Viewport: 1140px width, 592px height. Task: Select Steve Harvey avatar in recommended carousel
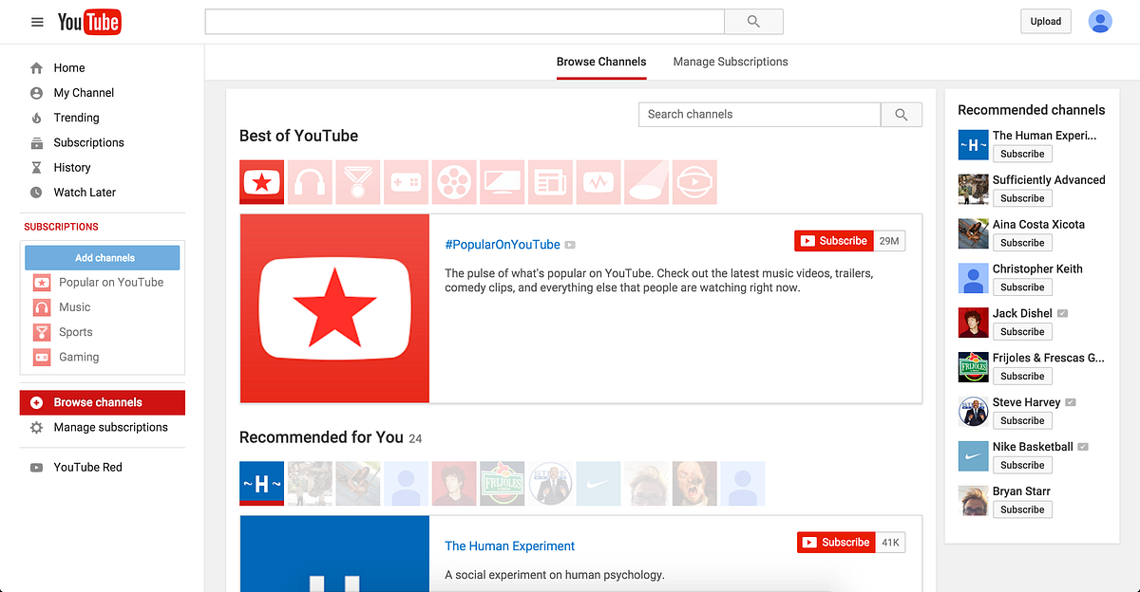[550, 484]
